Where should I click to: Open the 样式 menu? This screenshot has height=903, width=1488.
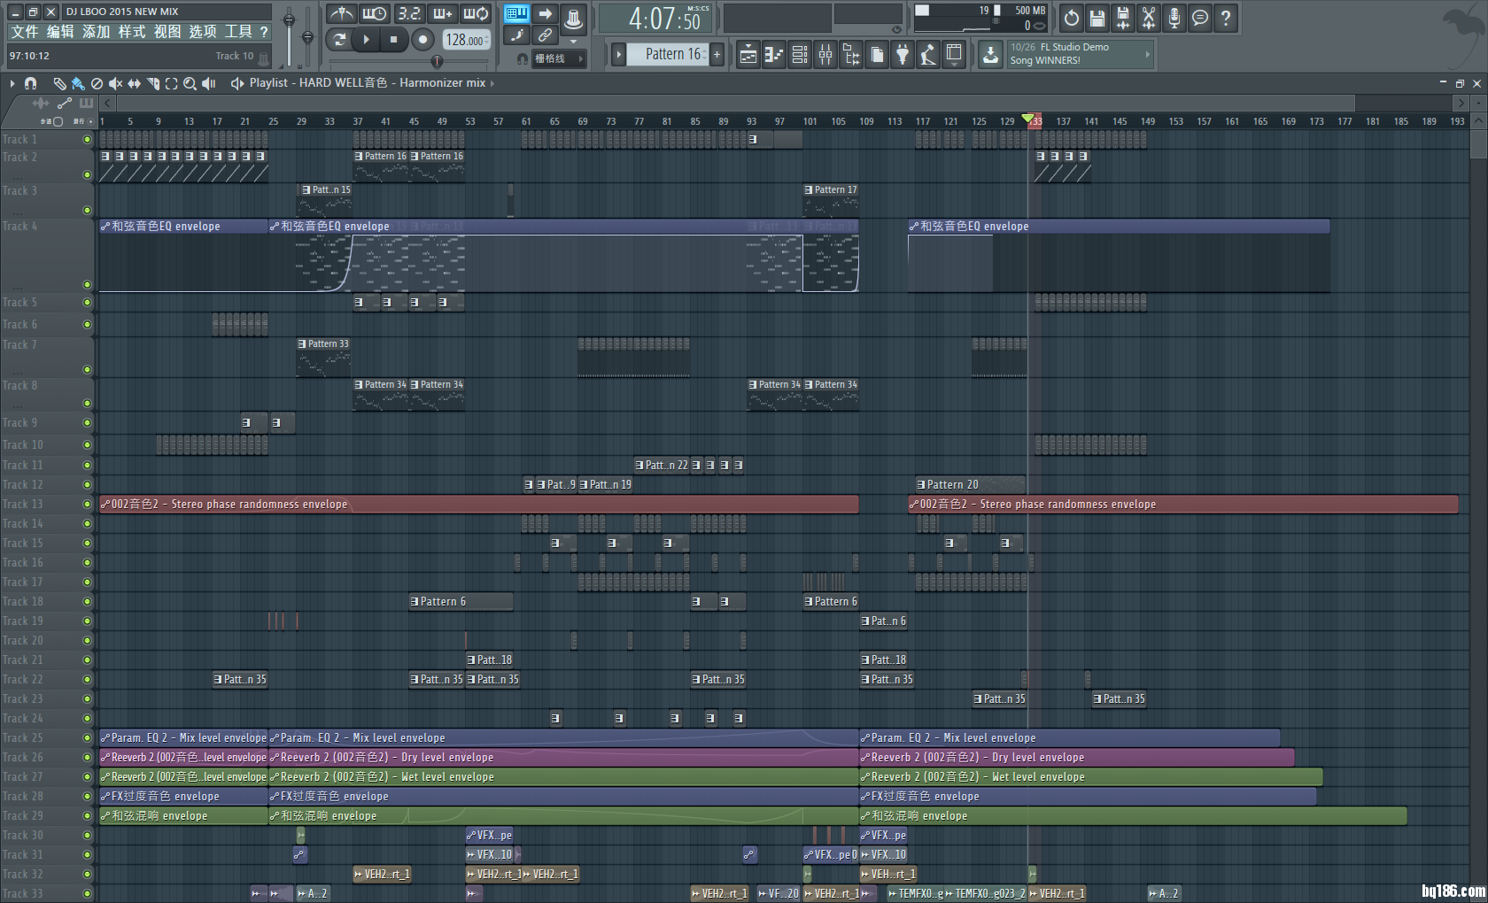click(131, 32)
